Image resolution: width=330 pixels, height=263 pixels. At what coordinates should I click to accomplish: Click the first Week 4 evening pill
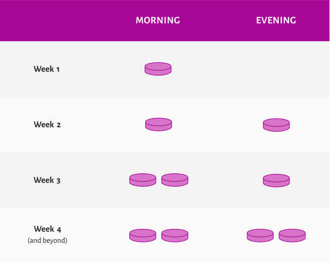click(x=260, y=236)
